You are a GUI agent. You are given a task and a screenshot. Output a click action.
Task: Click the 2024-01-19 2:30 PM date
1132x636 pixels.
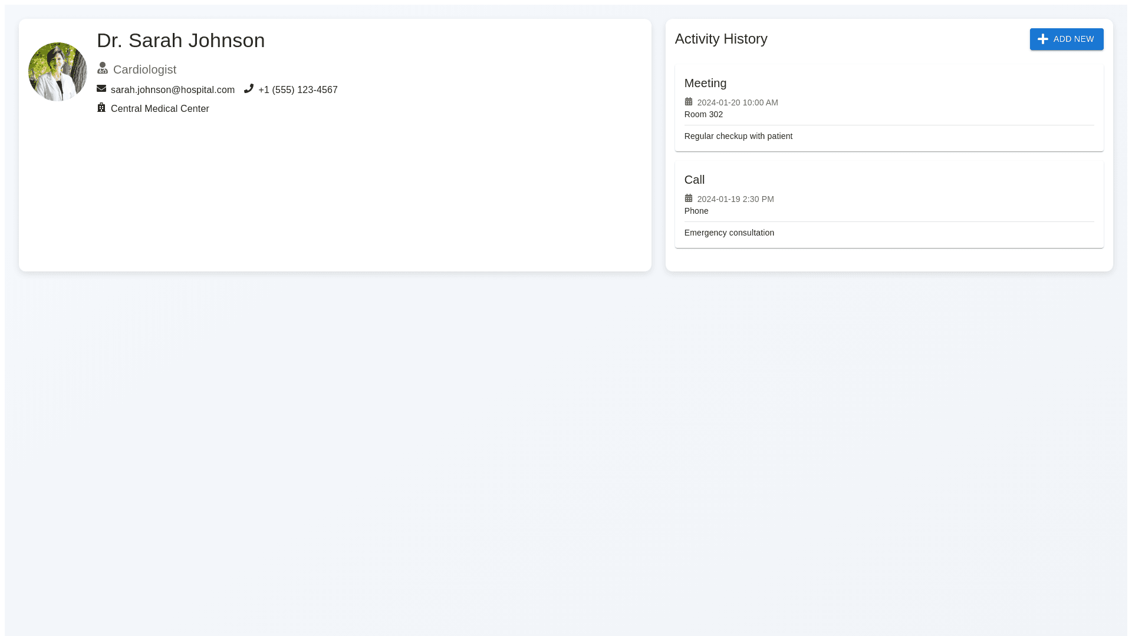click(735, 199)
